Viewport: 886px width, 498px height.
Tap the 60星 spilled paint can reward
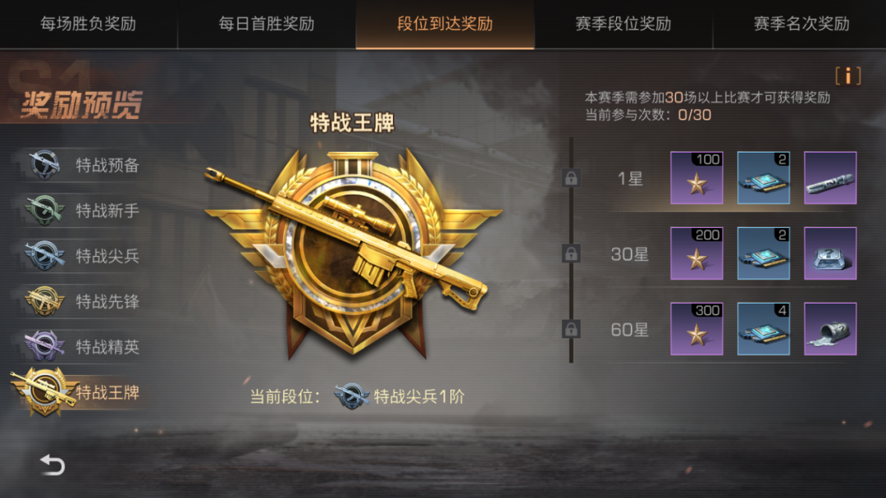coord(830,329)
